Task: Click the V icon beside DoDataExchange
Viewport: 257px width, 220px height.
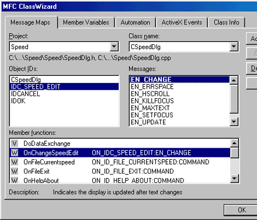Action: [14, 144]
